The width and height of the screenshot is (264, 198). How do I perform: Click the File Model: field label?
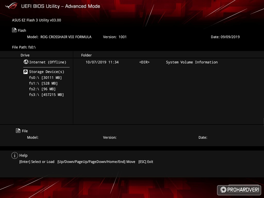point(33,137)
